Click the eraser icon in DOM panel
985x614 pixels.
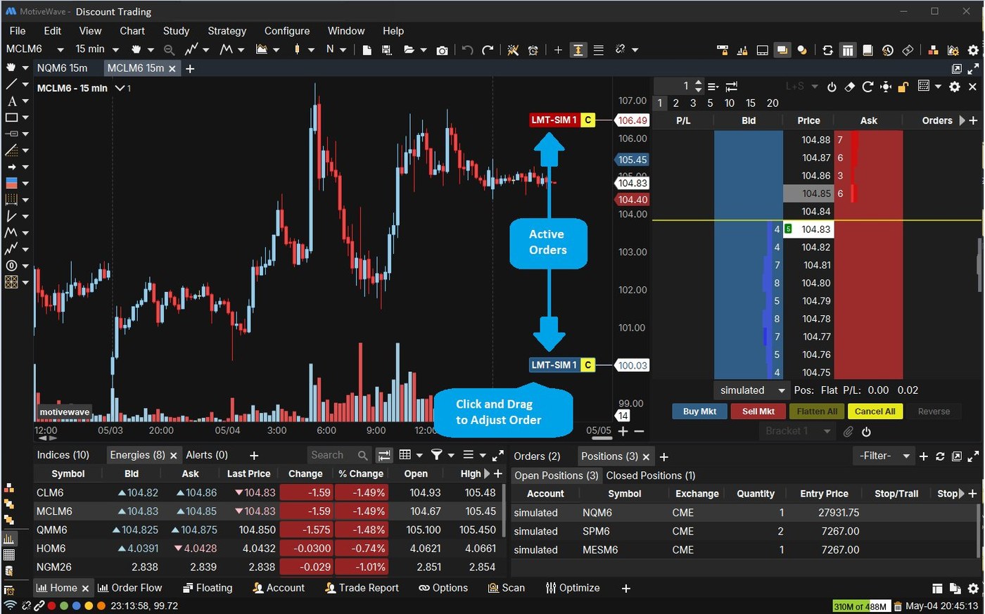[x=850, y=87]
